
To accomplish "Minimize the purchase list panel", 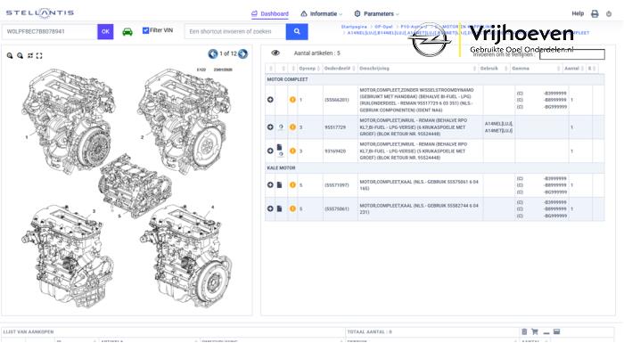I will tap(546, 333).
